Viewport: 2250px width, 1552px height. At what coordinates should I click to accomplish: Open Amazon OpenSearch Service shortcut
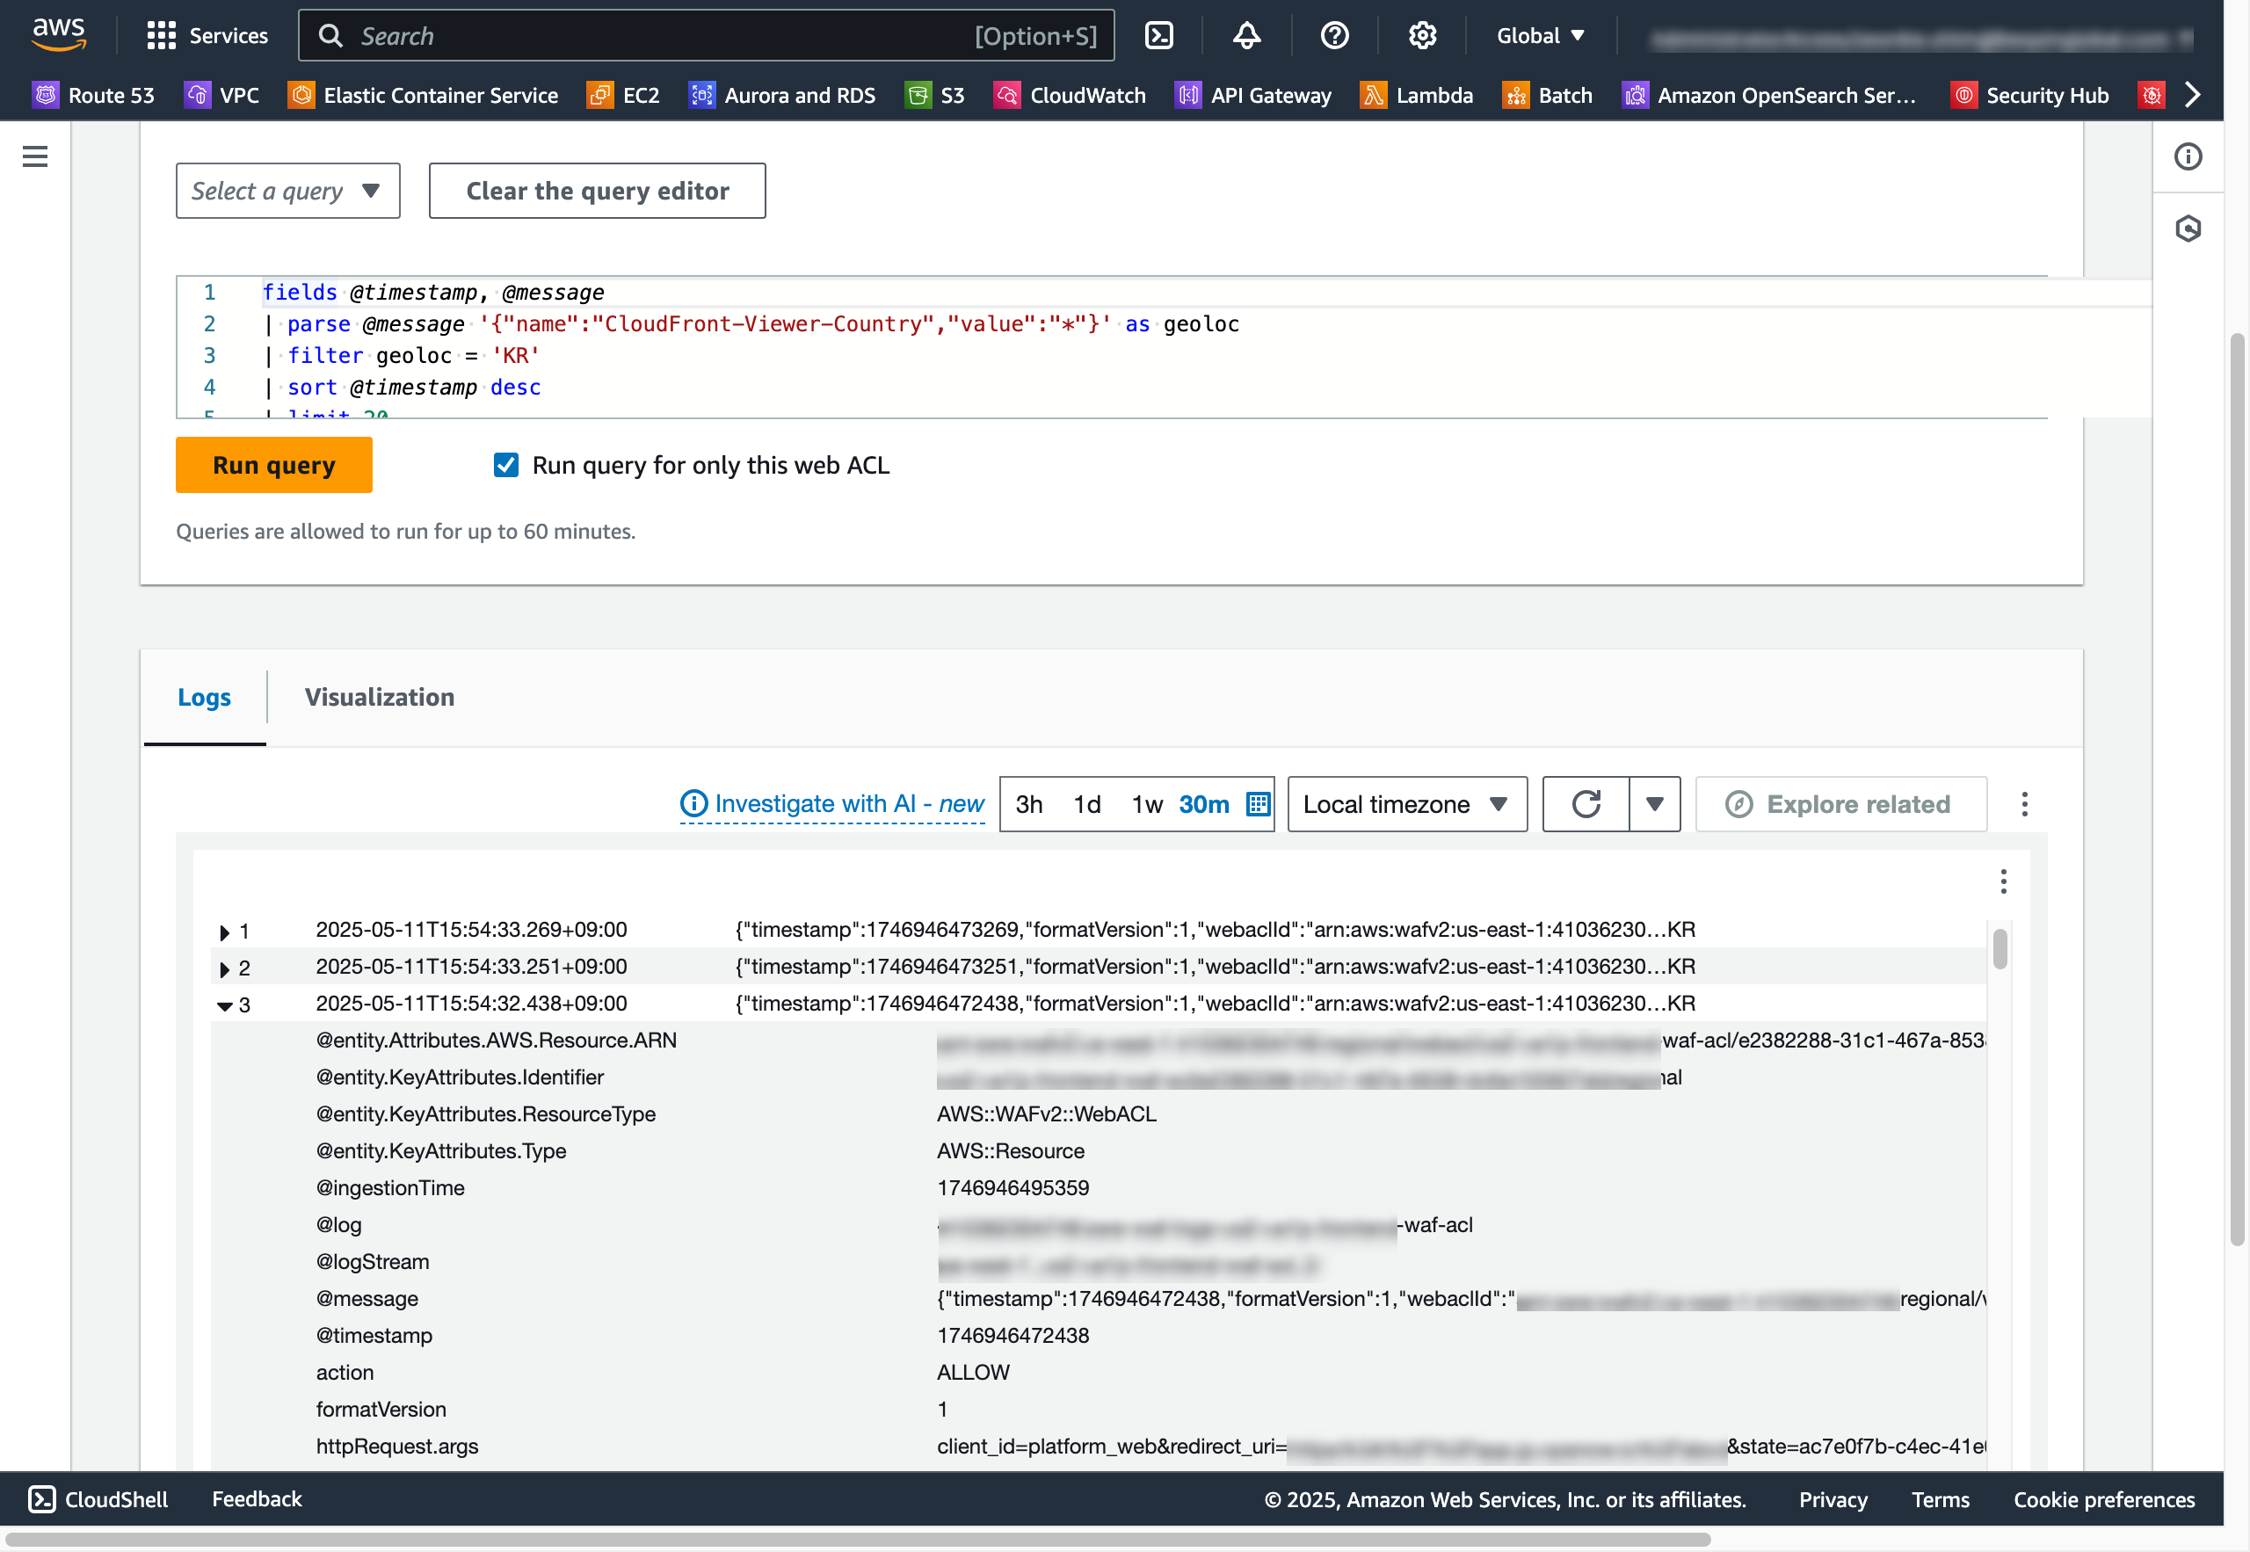click(x=1768, y=95)
